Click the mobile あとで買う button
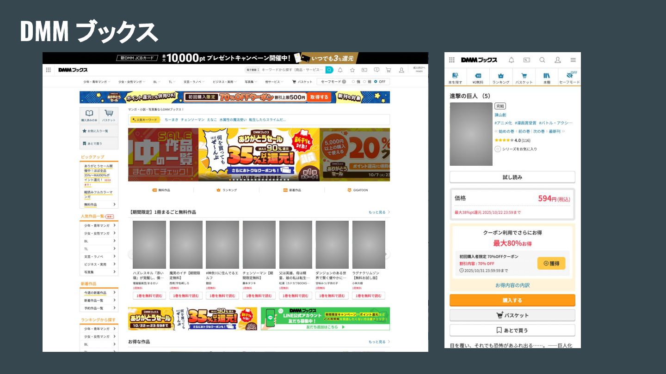The width and height of the screenshot is (666, 374). (512, 330)
